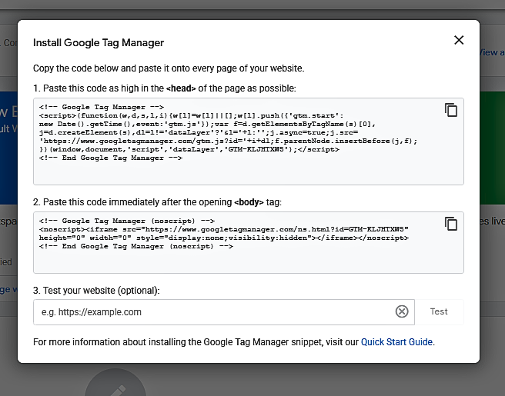Image resolution: width=505 pixels, height=396 pixels.
Task: Copy the body noscript snippet to clipboard
Action: click(x=451, y=224)
